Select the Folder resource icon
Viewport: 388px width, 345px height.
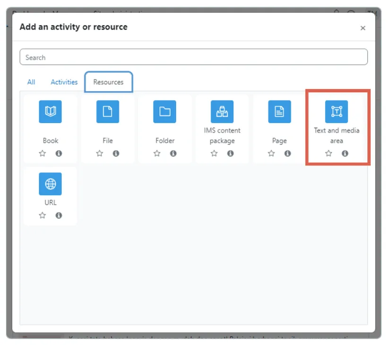(x=164, y=112)
